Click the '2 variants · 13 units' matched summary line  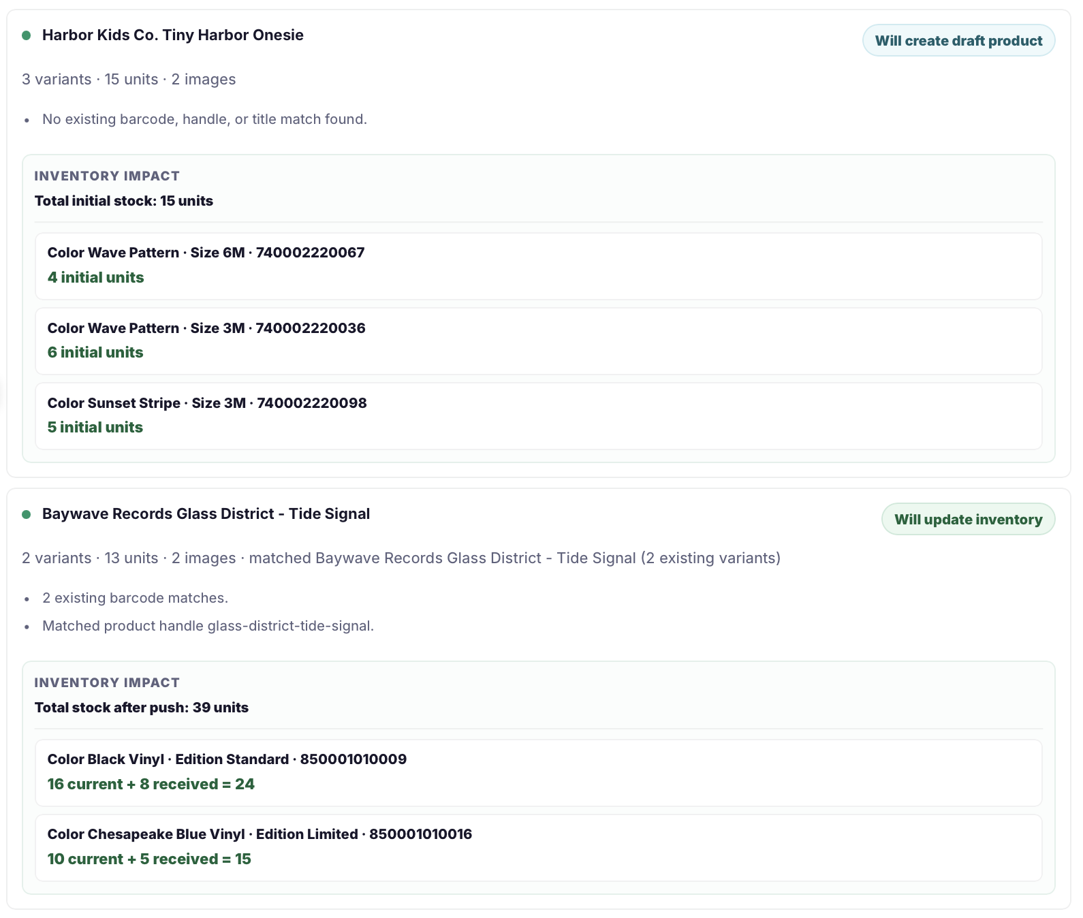[x=401, y=558]
